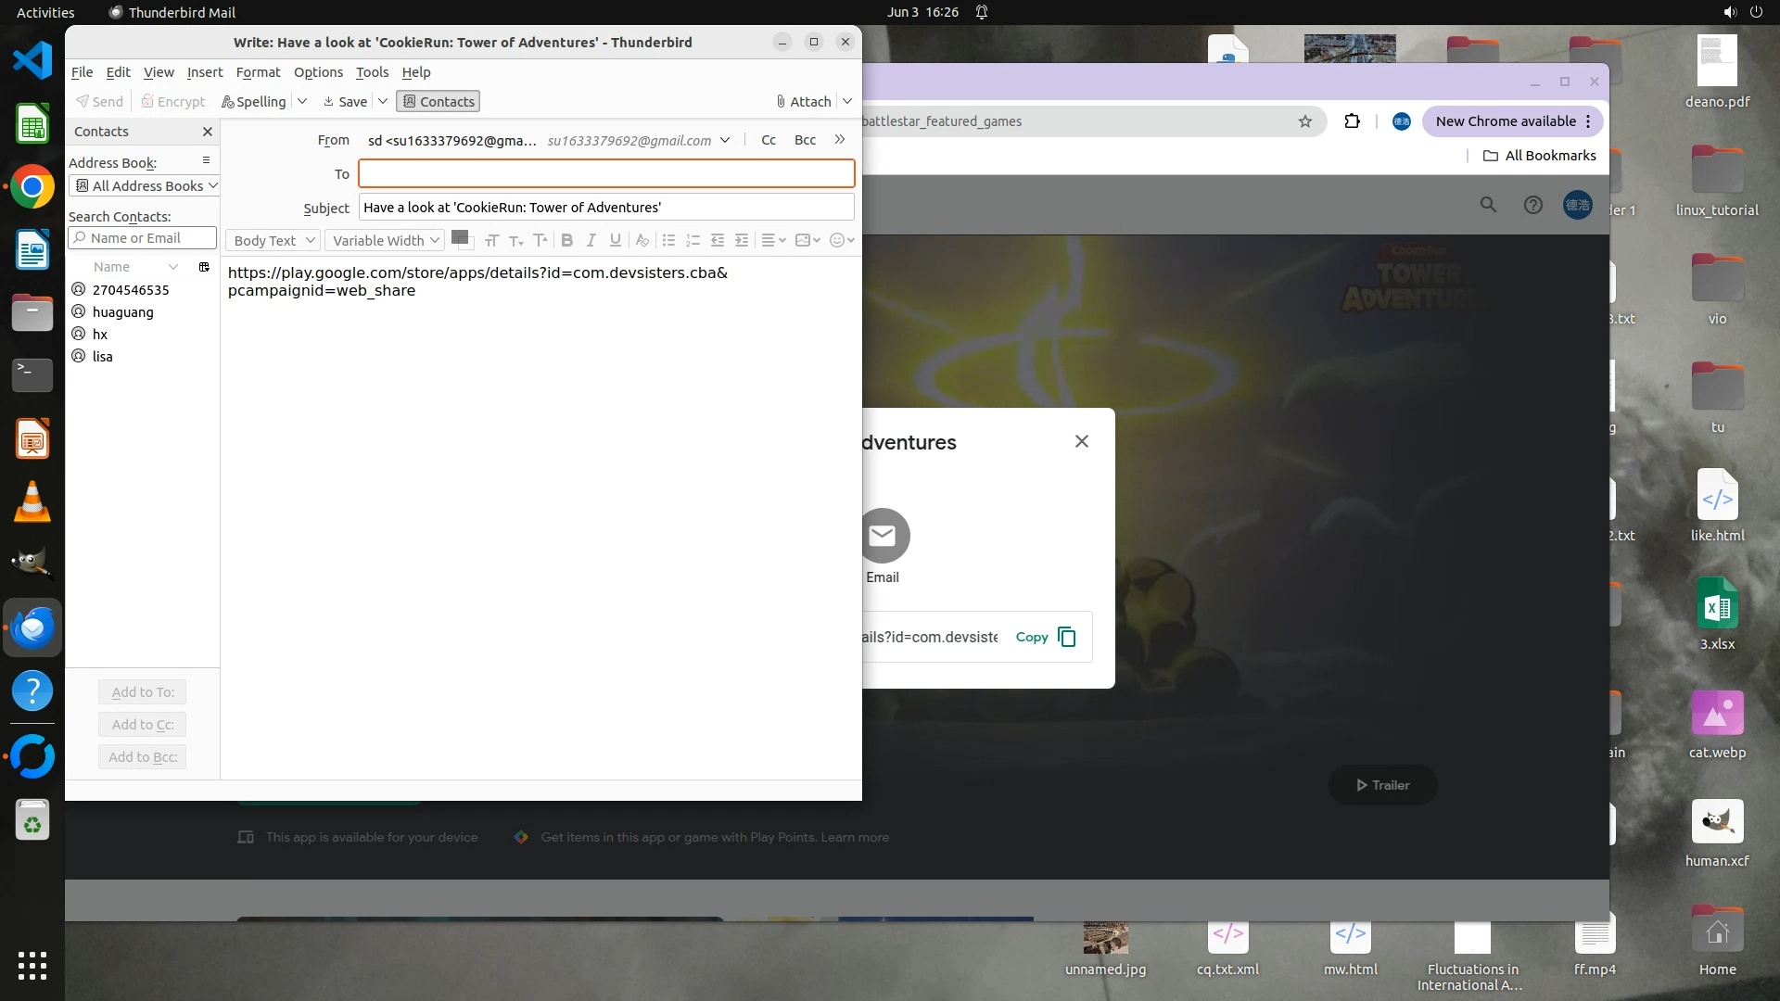This screenshot has width=1780, height=1001.
Task: Toggle underline text formatting
Action: pyautogui.click(x=615, y=240)
